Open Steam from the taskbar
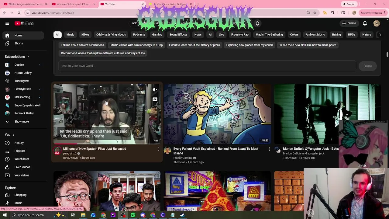The image size is (389, 219). coord(182,215)
